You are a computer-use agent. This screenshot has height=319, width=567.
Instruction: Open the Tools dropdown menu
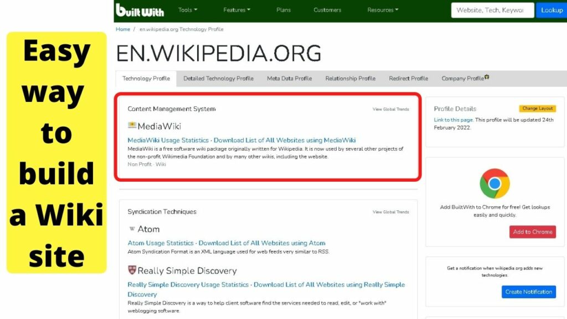[187, 9]
